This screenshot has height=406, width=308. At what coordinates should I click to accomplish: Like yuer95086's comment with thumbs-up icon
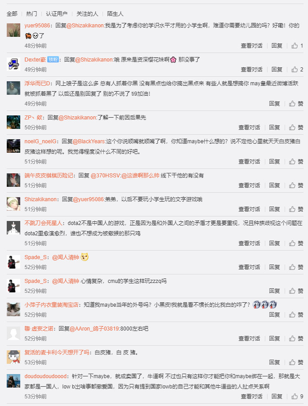(295, 46)
